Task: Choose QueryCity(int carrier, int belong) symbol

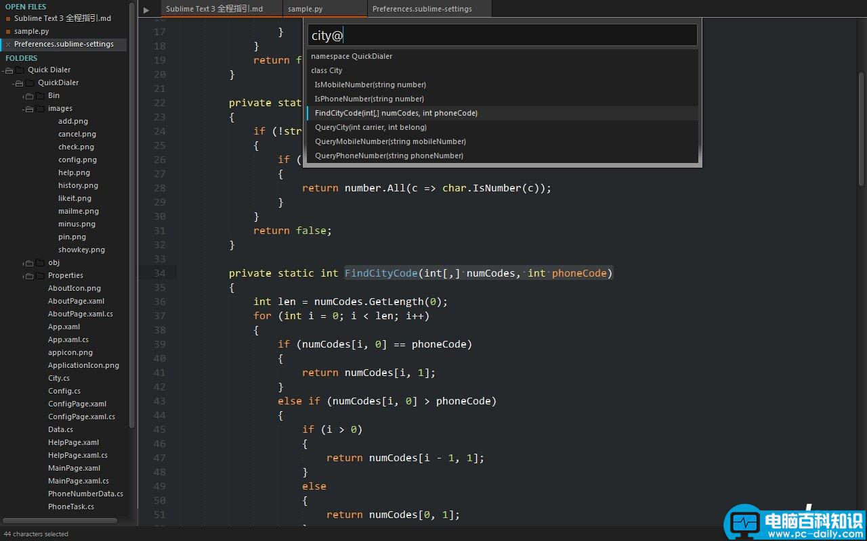Action: [502, 127]
